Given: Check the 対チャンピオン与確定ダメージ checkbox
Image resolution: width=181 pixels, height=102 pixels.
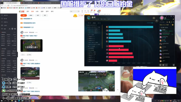Looking at the screenshot, I should pos(88,33).
